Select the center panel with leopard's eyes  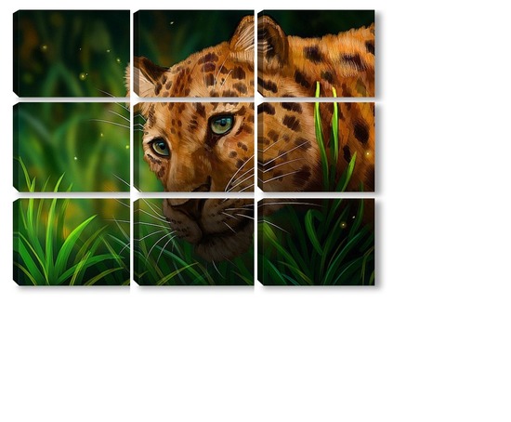[193, 147]
